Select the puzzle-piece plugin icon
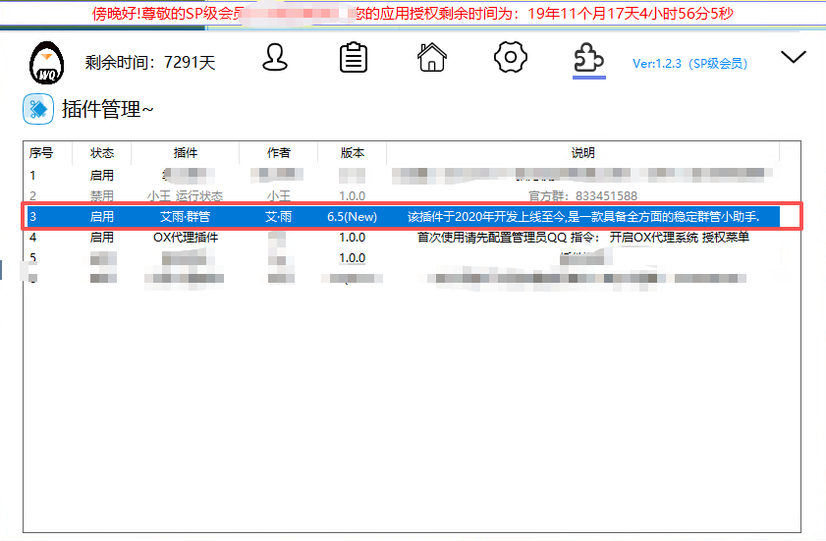The width and height of the screenshot is (826, 541). coord(588,59)
